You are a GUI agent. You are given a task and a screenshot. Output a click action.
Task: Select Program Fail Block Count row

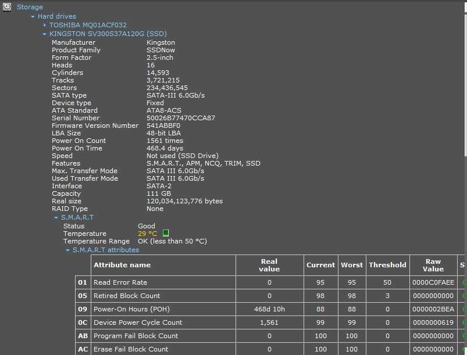click(271, 336)
